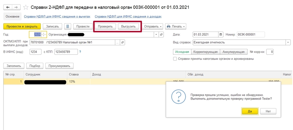Viewport: 293px width, 130px height.
Task: Decline additional check with Нет
Action: 268,111
